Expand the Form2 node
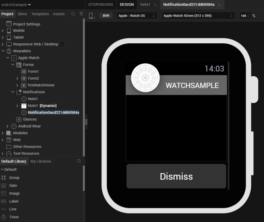Screen dimensions: 264x222 17,78
